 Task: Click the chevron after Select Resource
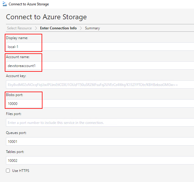pyautogui.click(x=36, y=28)
